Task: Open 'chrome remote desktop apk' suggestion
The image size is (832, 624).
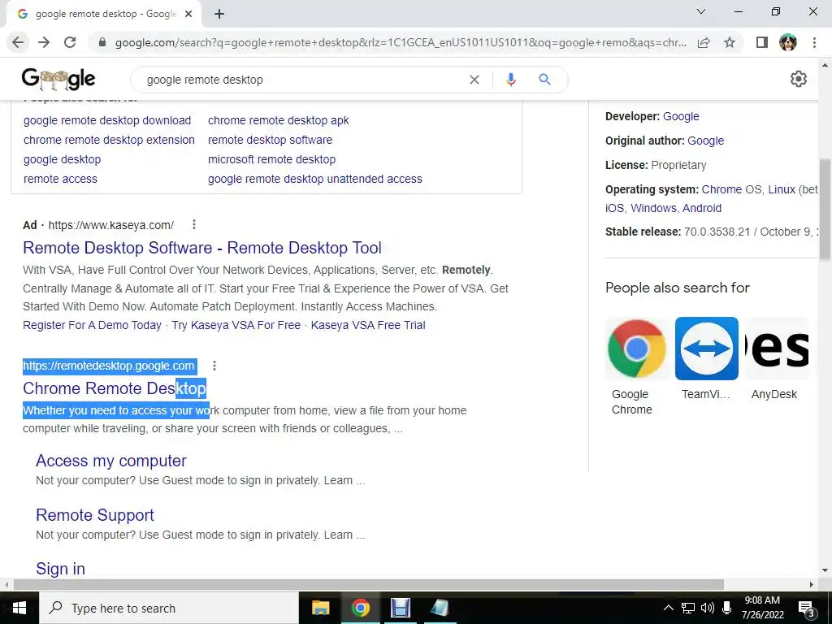Action: pyautogui.click(x=279, y=120)
